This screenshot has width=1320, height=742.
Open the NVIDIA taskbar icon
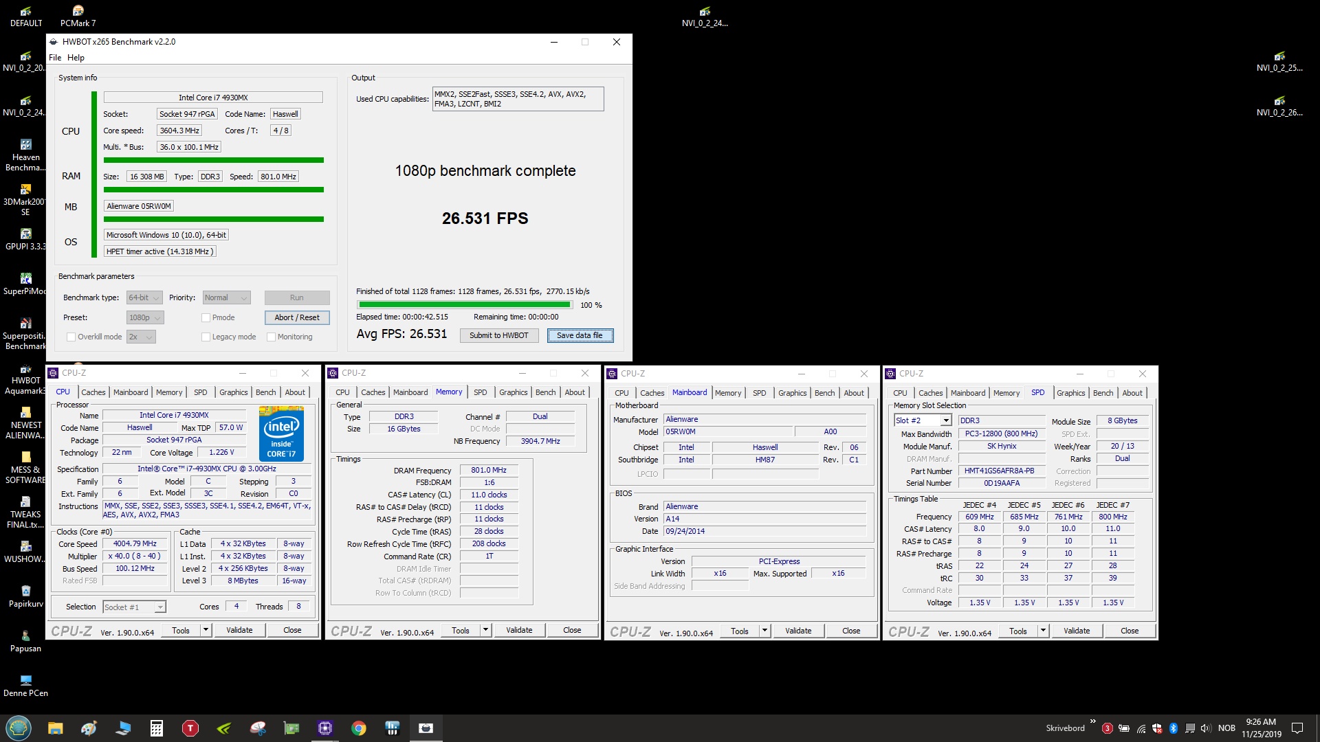(x=224, y=728)
